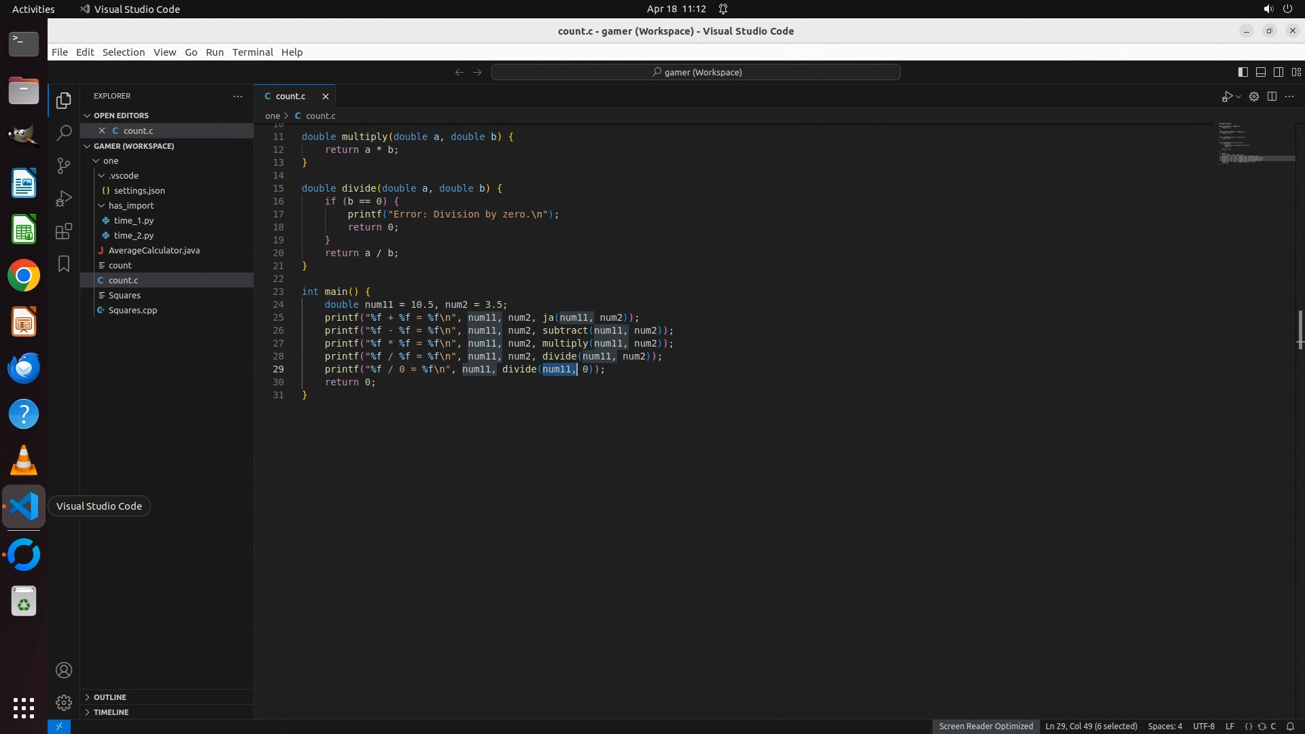Click the Manage gear icon
This screenshot has width=1305, height=734.
coord(64,702)
